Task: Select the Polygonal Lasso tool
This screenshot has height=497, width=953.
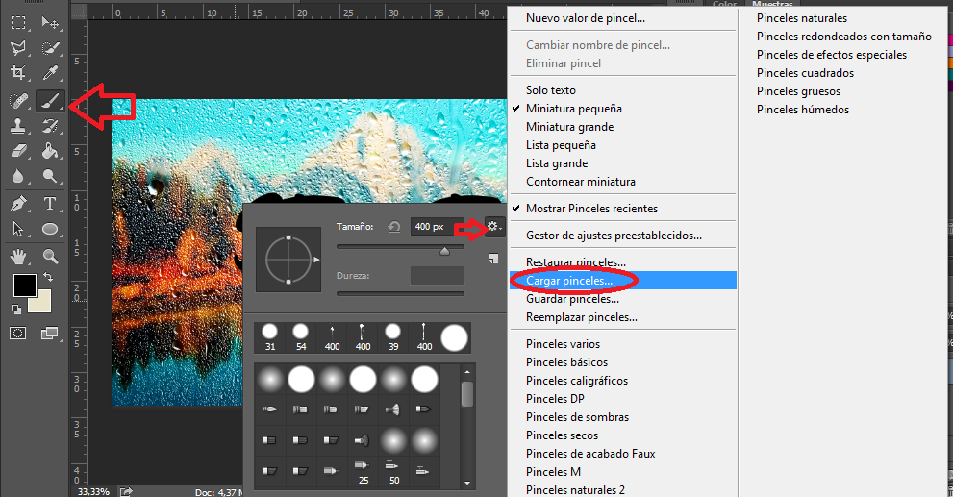Action: [18, 48]
